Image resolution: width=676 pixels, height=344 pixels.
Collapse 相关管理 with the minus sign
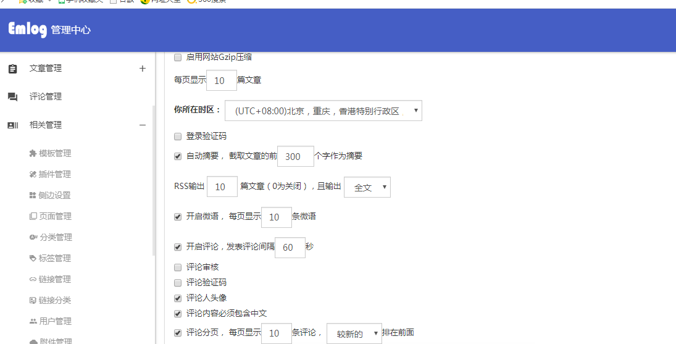143,125
